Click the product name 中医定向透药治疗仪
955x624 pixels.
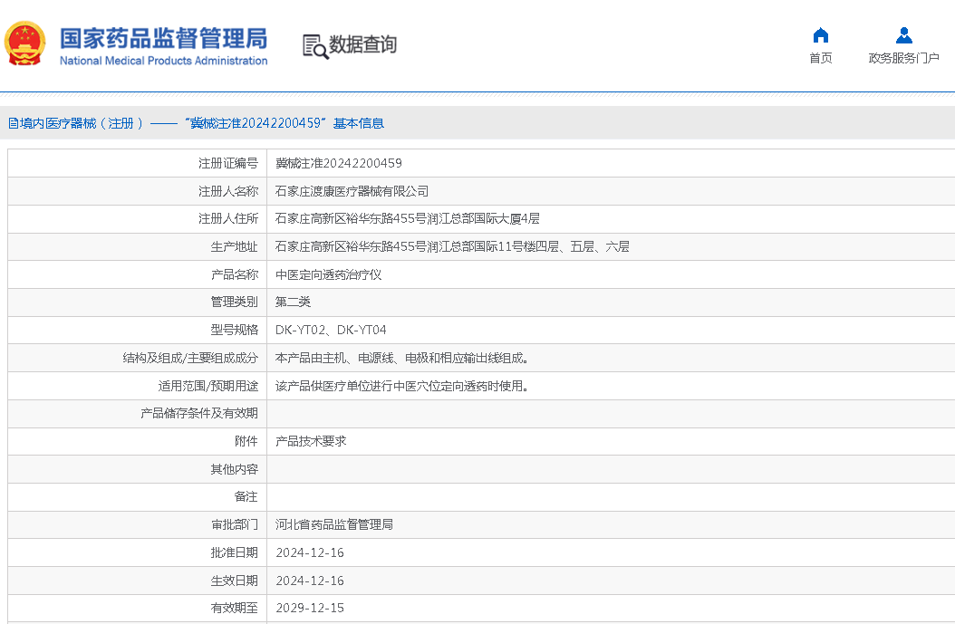[x=328, y=274]
